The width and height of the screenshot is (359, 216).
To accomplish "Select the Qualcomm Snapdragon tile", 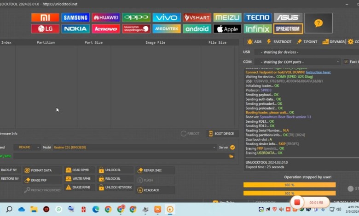I will coord(136,29).
